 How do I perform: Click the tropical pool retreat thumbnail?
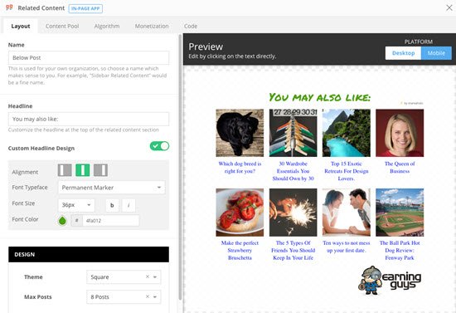[x=347, y=133]
